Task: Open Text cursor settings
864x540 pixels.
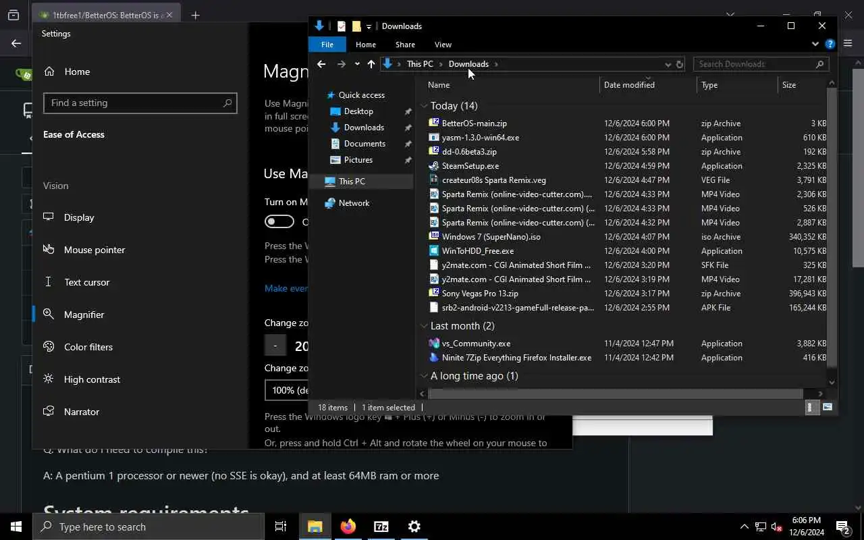Action: pos(86,282)
